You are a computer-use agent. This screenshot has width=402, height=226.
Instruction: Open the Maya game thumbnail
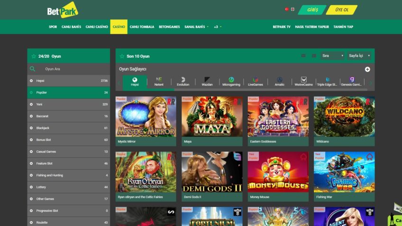(x=212, y=117)
